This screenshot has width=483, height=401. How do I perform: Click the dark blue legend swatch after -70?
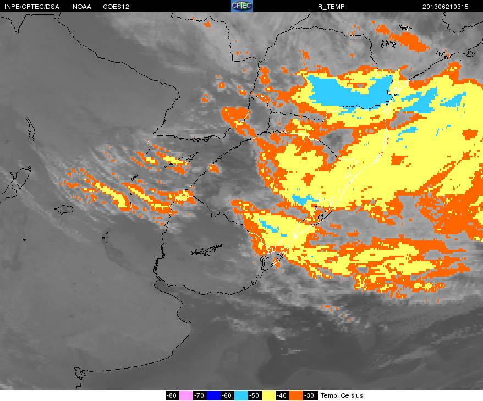[x=213, y=395]
